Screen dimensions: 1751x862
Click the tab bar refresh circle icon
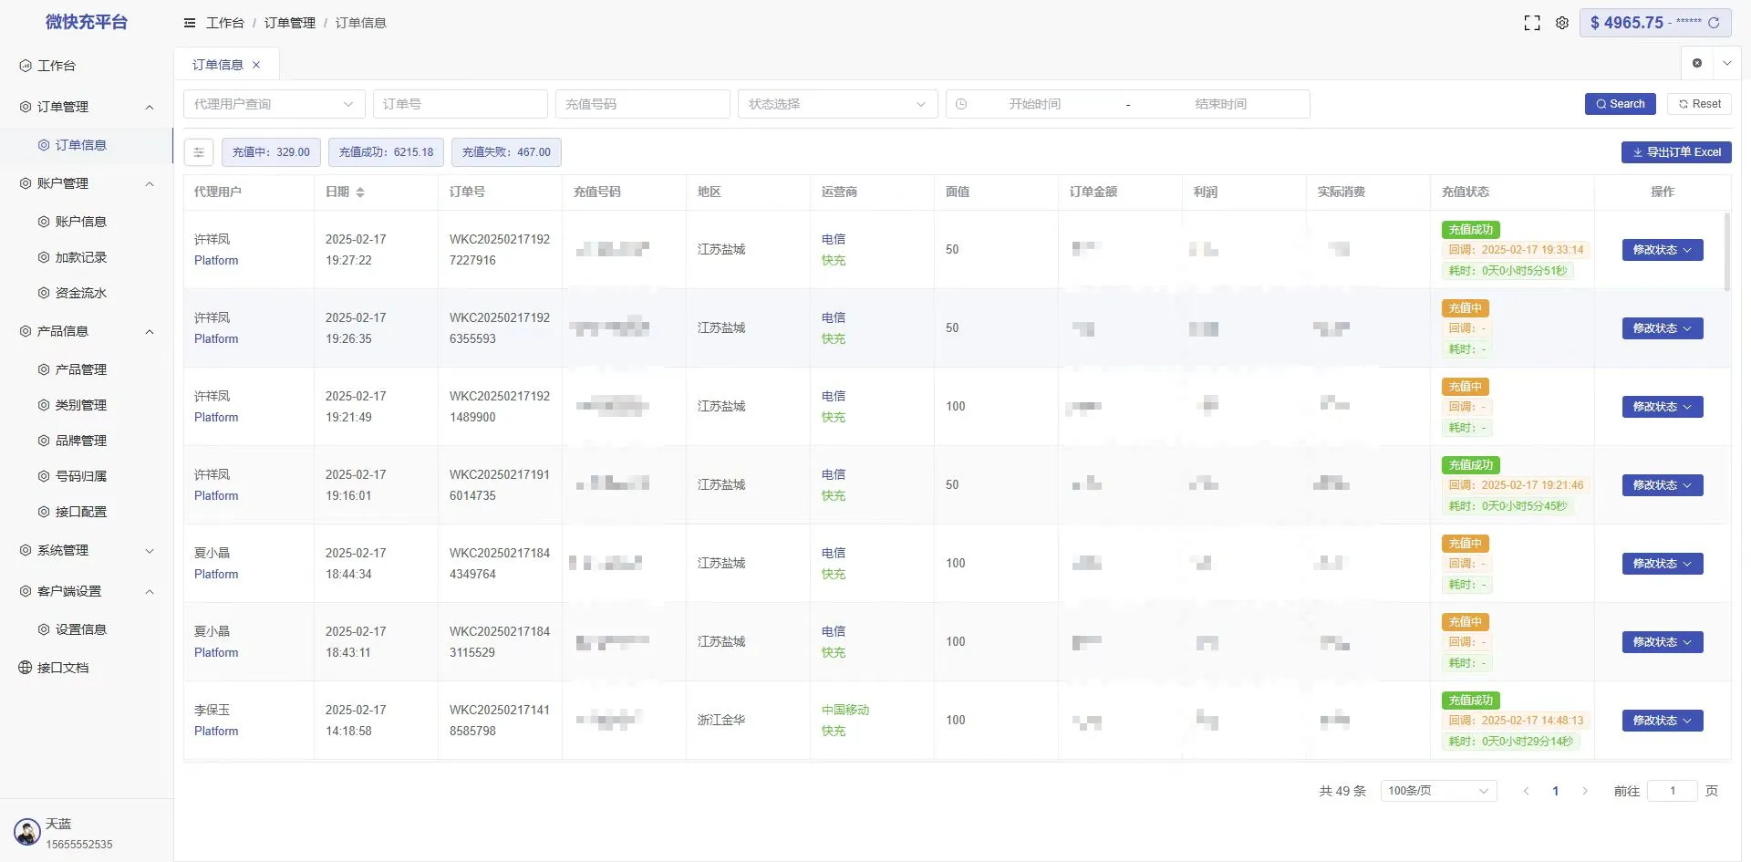[1697, 63]
